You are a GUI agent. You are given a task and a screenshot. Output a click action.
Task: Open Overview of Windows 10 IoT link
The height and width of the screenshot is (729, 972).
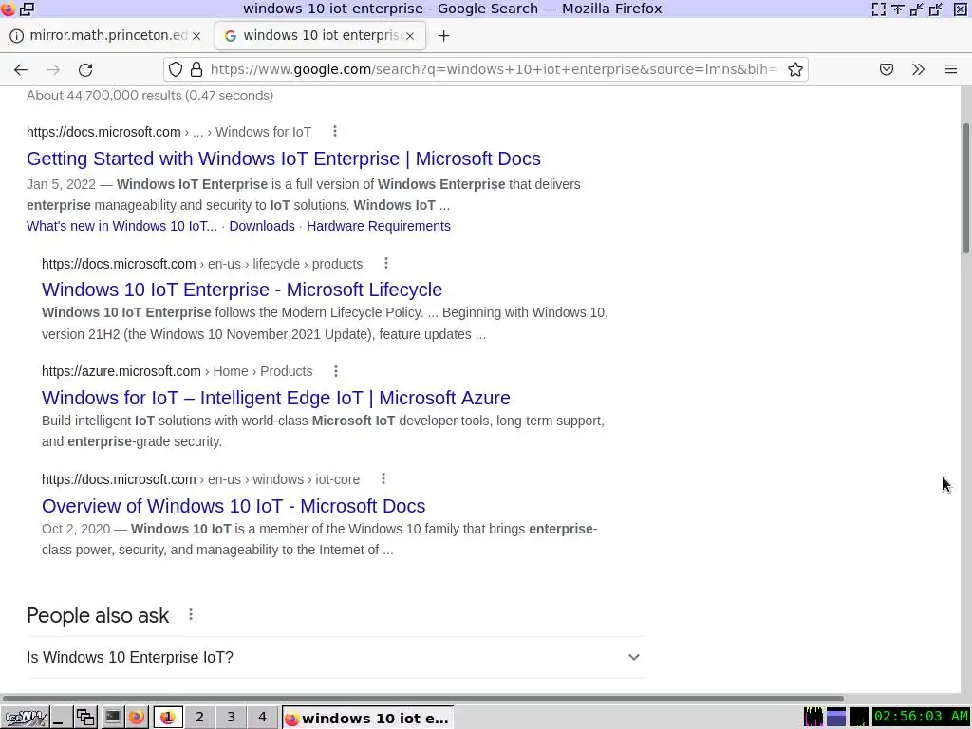234,506
